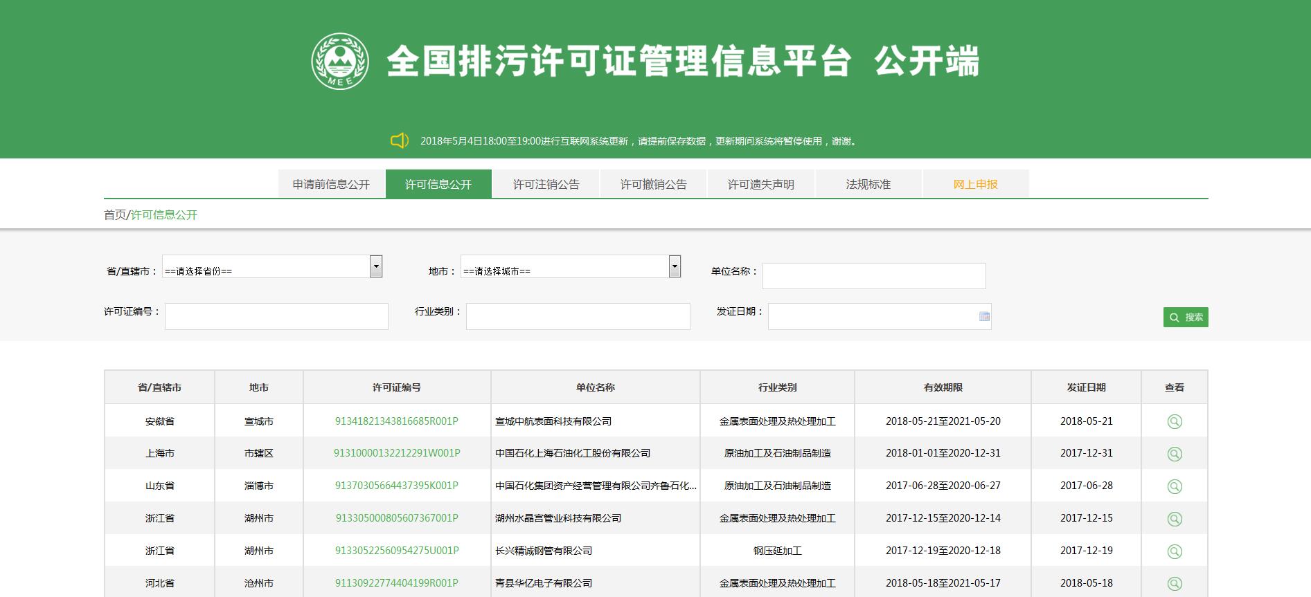Screen dimensions: 1311x597
Task: Click the 许可信息公开 breadcrumb link
Action: [x=164, y=215]
